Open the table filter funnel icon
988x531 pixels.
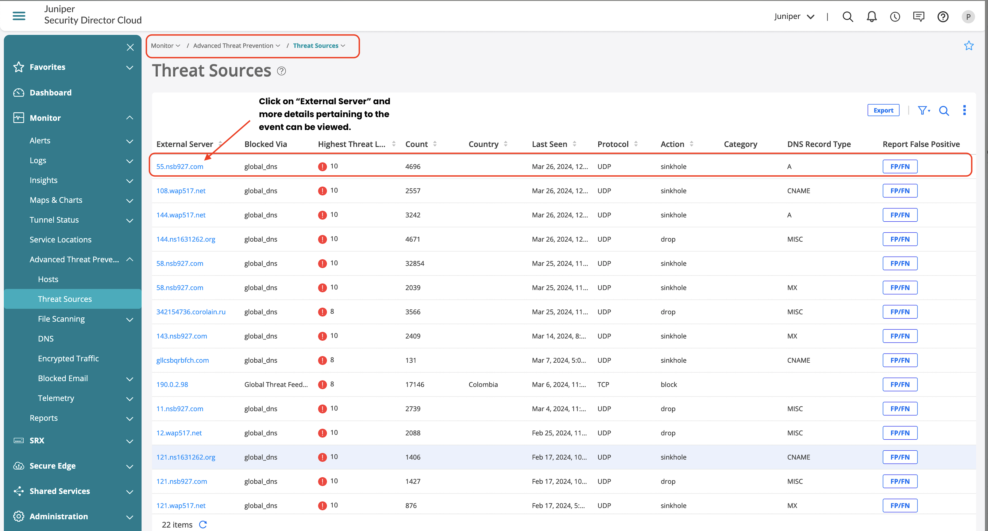pos(923,110)
